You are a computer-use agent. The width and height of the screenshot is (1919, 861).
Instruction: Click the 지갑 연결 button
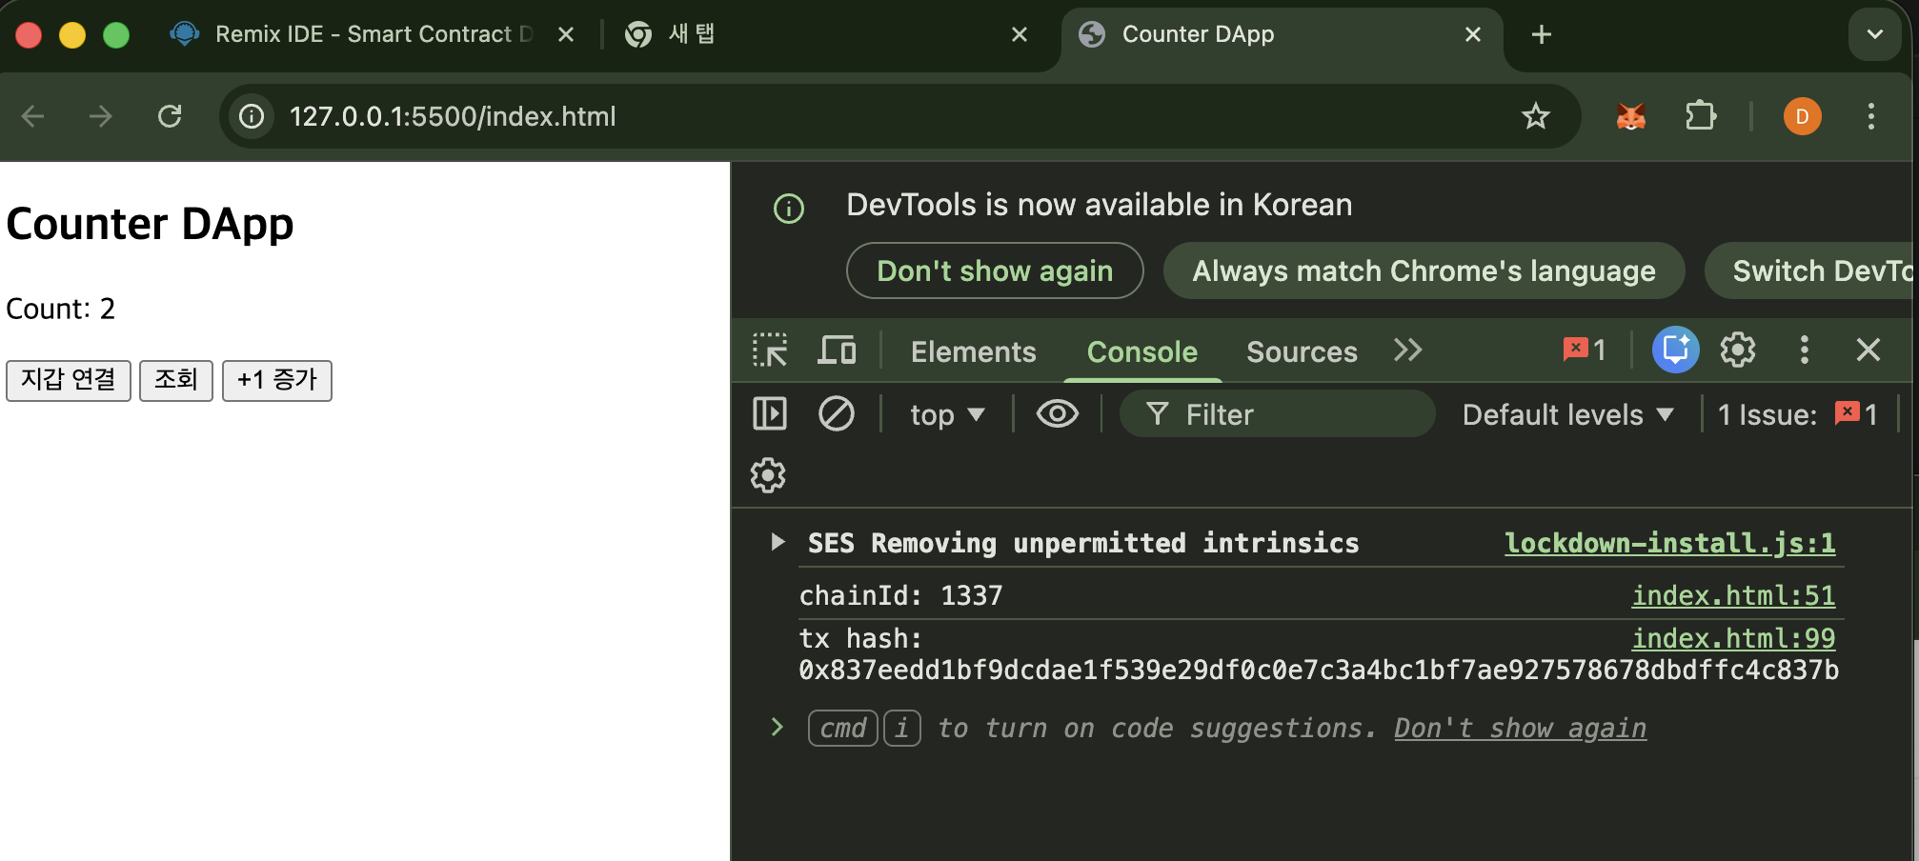69,380
